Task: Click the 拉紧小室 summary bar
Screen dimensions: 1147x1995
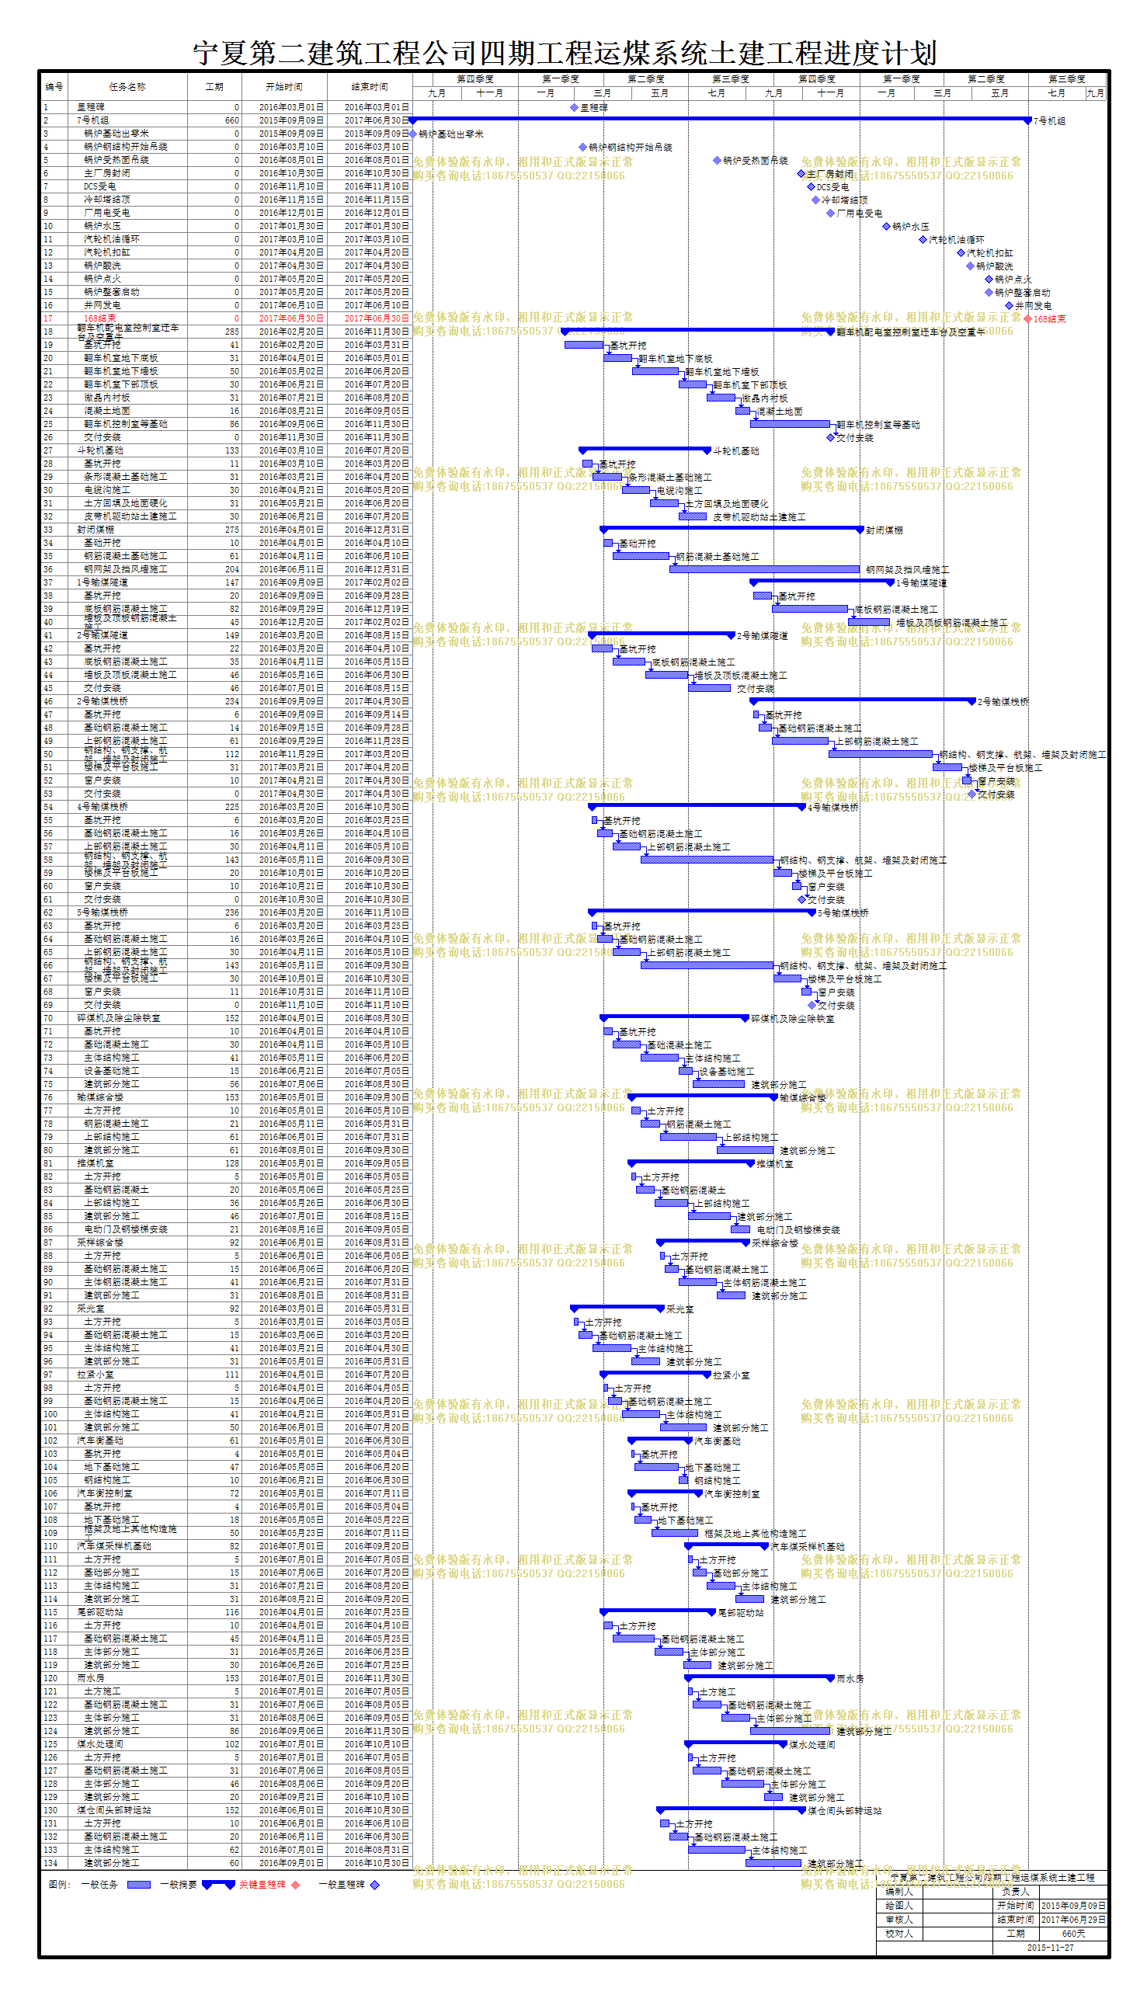Action: (x=655, y=1374)
